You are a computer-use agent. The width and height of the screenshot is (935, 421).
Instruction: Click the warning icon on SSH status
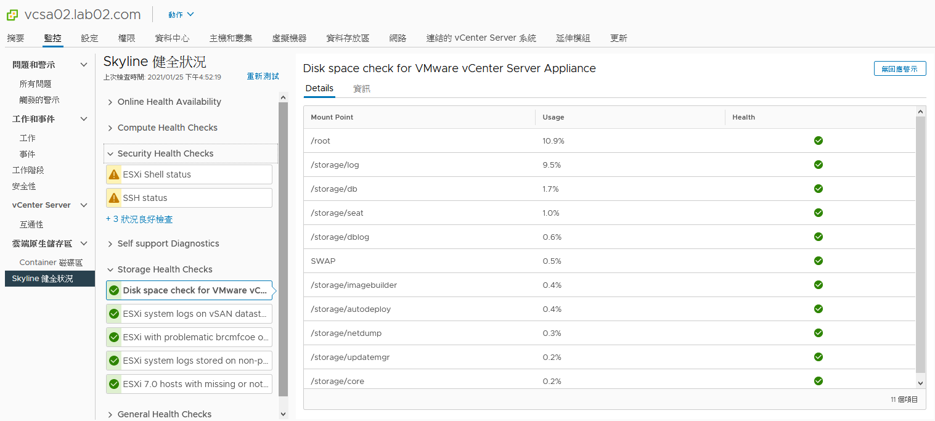[114, 198]
